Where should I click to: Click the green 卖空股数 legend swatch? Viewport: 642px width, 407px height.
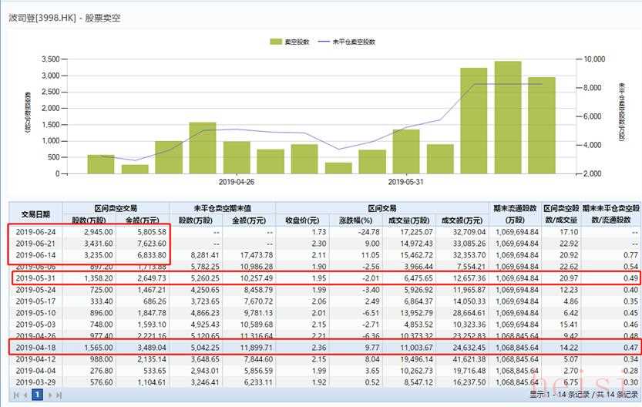pos(277,42)
